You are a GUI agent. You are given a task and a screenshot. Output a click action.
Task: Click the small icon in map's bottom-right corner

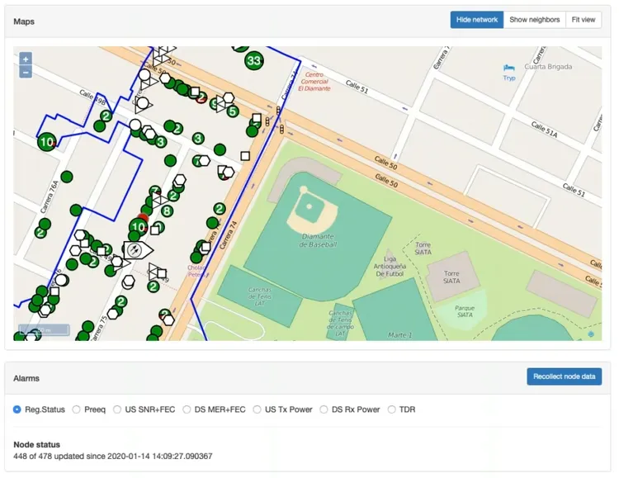click(x=591, y=334)
